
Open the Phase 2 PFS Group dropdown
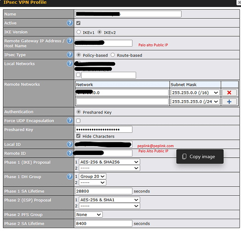pos(89,214)
